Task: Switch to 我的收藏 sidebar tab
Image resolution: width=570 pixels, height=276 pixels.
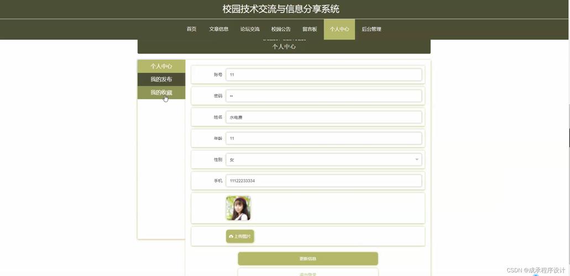Action: [x=161, y=93]
